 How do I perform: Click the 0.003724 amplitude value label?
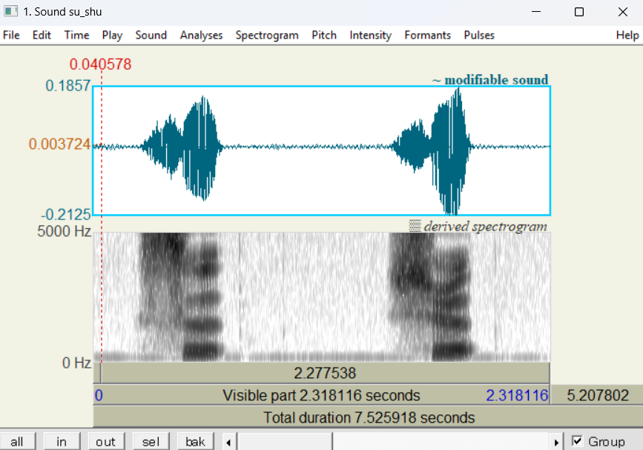59,144
